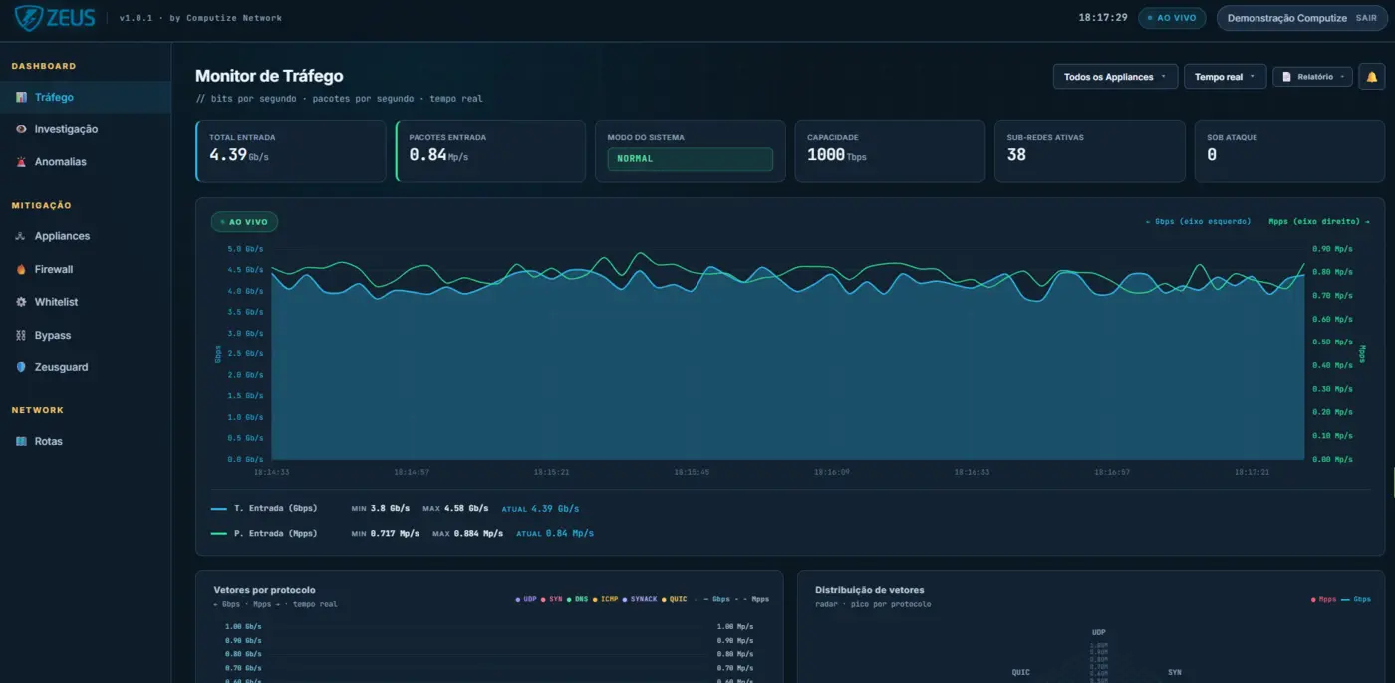Image resolution: width=1395 pixels, height=683 pixels.
Task: Click the Whitelist gear icon
Action: click(x=21, y=303)
